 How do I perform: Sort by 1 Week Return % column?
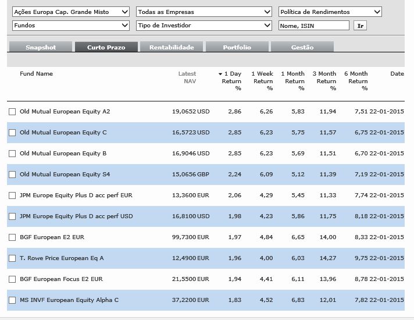pos(262,81)
